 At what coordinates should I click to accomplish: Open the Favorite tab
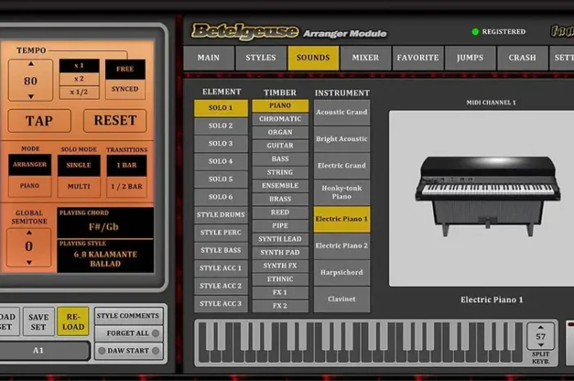click(418, 58)
